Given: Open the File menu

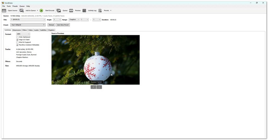Looking at the screenshot, I should (x=3, y=6).
